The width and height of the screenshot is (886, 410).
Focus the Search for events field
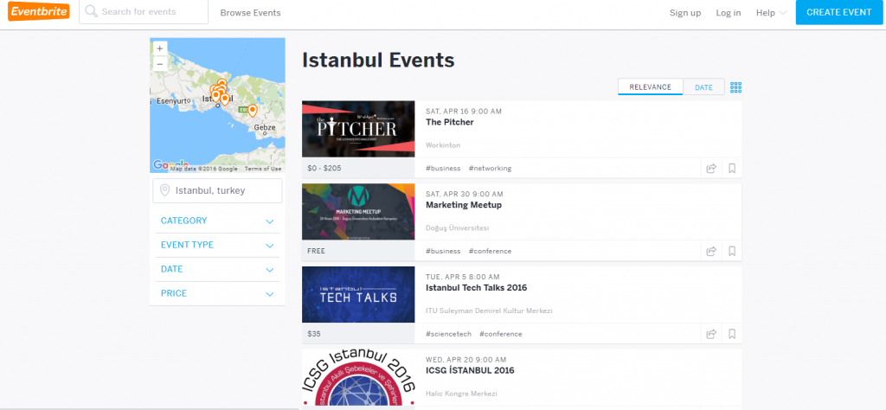click(x=144, y=12)
